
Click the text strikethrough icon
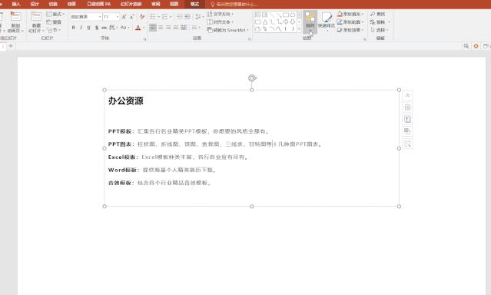pos(104,28)
